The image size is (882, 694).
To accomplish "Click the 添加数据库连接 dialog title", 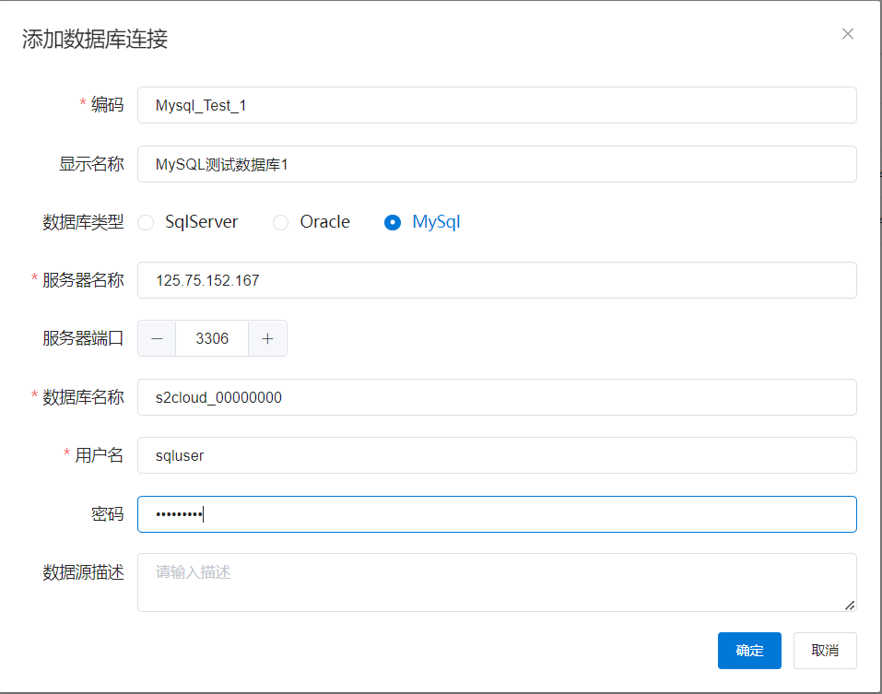I will pos(95,39).
